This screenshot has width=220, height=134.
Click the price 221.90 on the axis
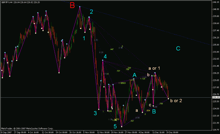216,123
